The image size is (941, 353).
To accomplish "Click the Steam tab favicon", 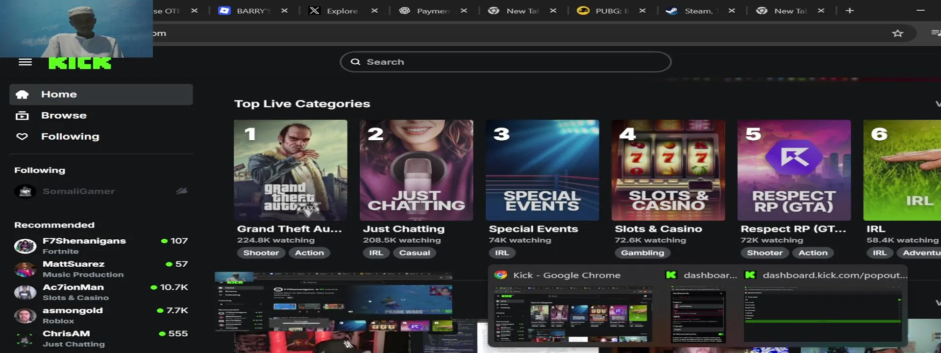I will point(671,11).
